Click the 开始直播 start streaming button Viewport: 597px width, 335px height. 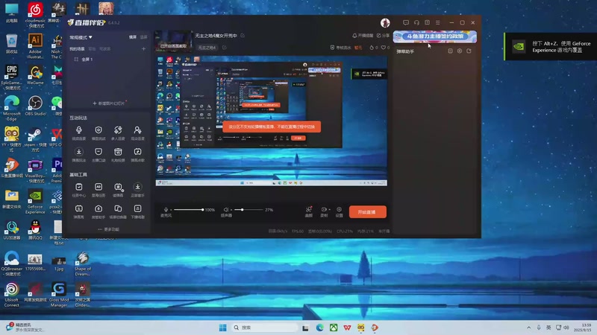pyautogui.click(x=367, y=212)
